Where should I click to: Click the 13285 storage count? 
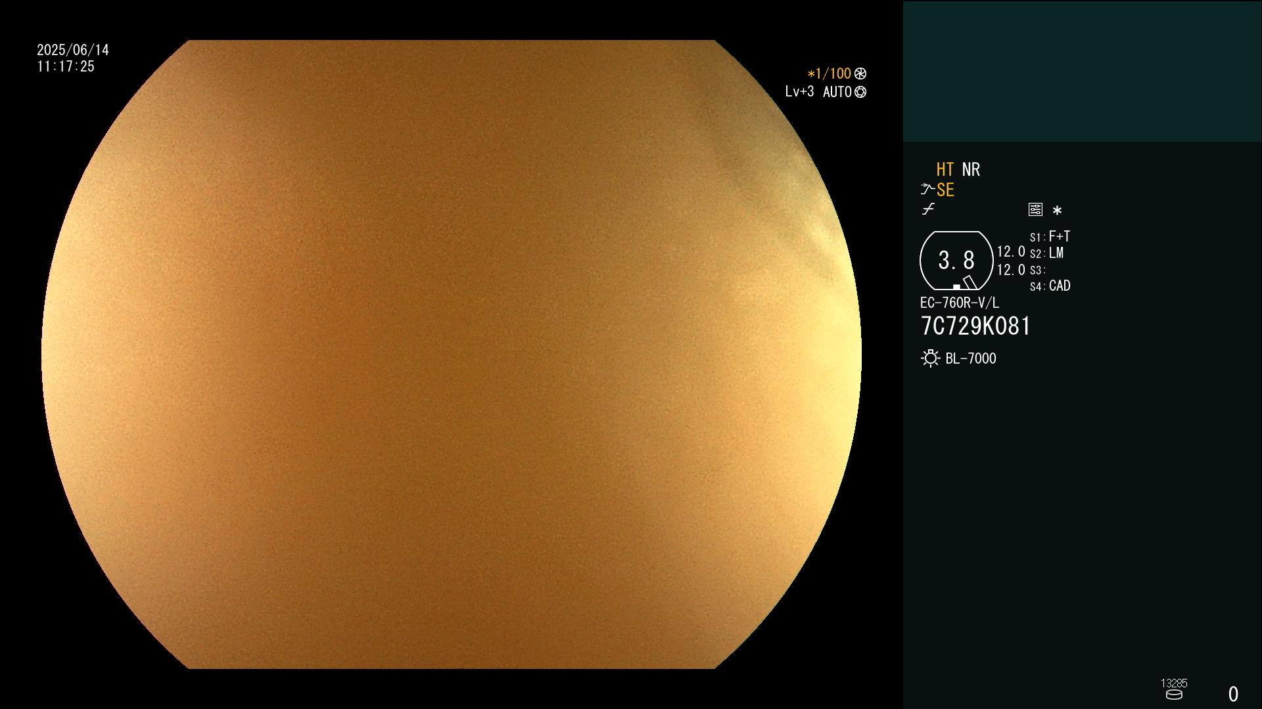click(1174, 683)
